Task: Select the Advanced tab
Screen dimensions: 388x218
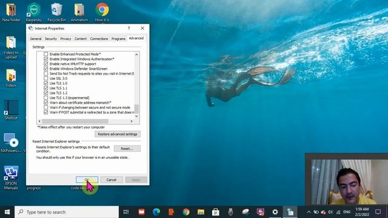Action: pyautogui.click(x=136, y=38)
